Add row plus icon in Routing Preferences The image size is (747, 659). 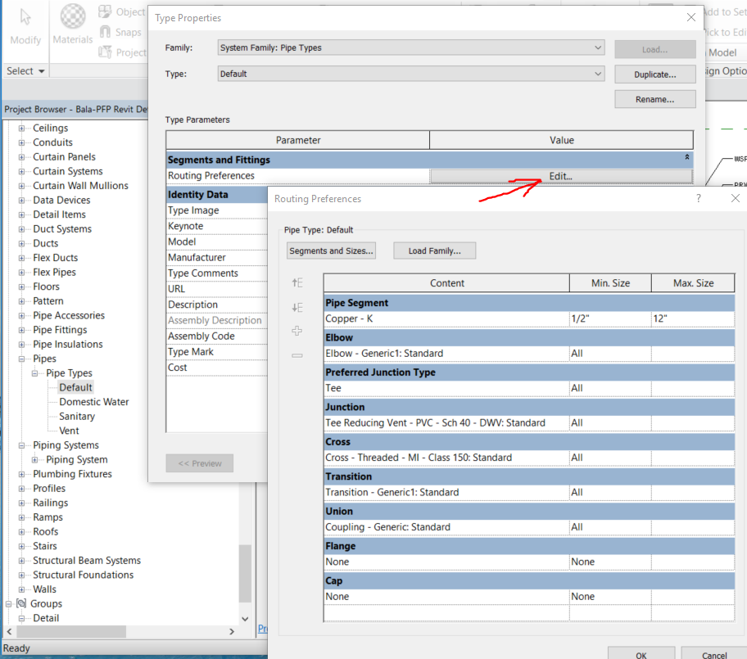coord(297,331)
